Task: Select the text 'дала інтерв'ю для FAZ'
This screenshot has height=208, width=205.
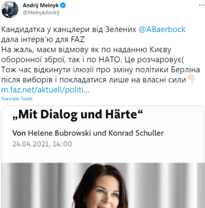Action: (43, 39)
